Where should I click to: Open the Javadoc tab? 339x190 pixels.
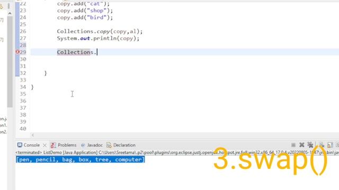coord(95,145)
